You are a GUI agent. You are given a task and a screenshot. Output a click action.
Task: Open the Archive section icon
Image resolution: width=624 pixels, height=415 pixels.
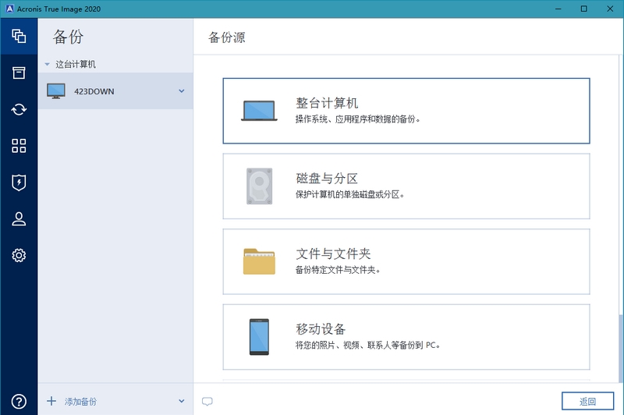coord(19,73)
